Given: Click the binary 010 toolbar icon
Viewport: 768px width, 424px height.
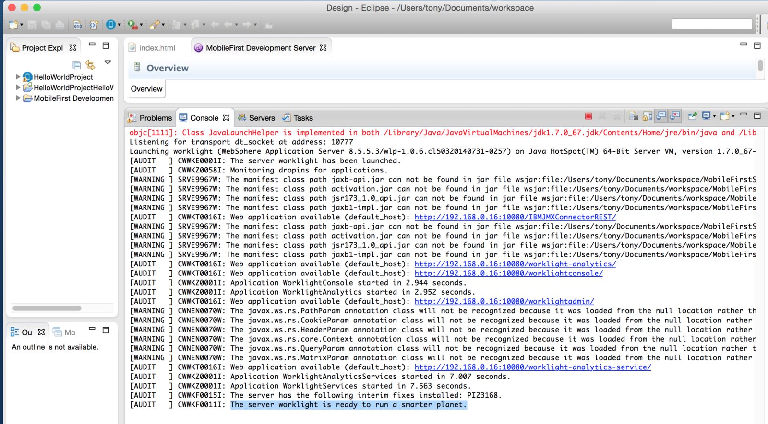Looking at the screenshot, I should point(77,24).
